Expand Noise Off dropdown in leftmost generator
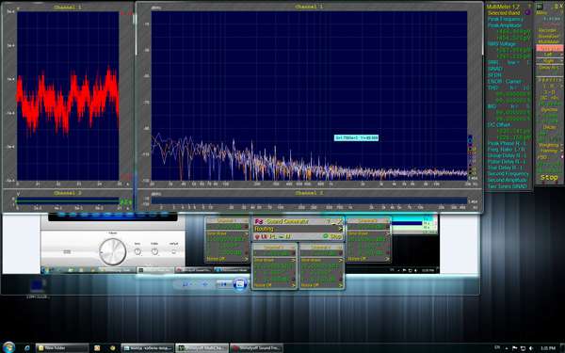 [227, 259]
